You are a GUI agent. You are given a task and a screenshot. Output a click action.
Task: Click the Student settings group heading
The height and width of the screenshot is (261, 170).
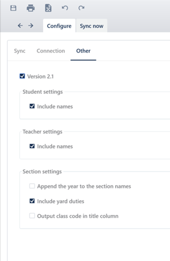(43, 92)
